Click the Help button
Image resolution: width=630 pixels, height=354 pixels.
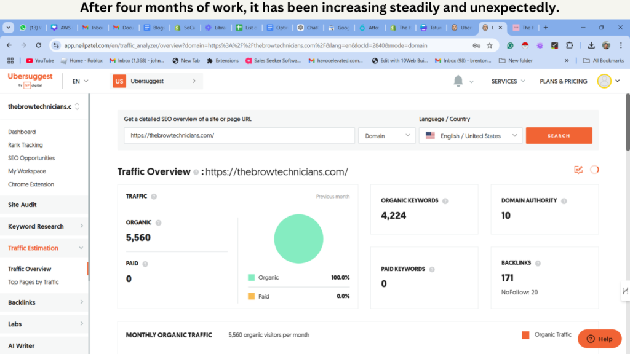(599, 339)
